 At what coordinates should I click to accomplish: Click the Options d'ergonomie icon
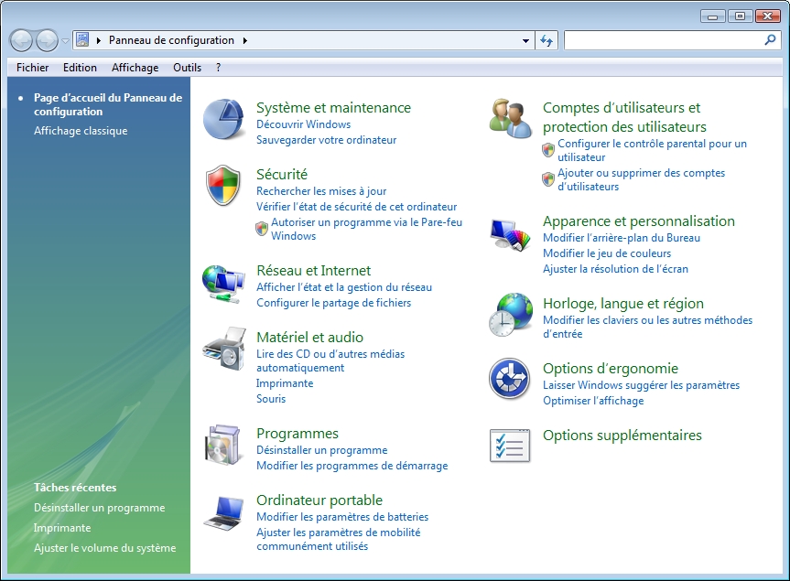tap(510, 380)
